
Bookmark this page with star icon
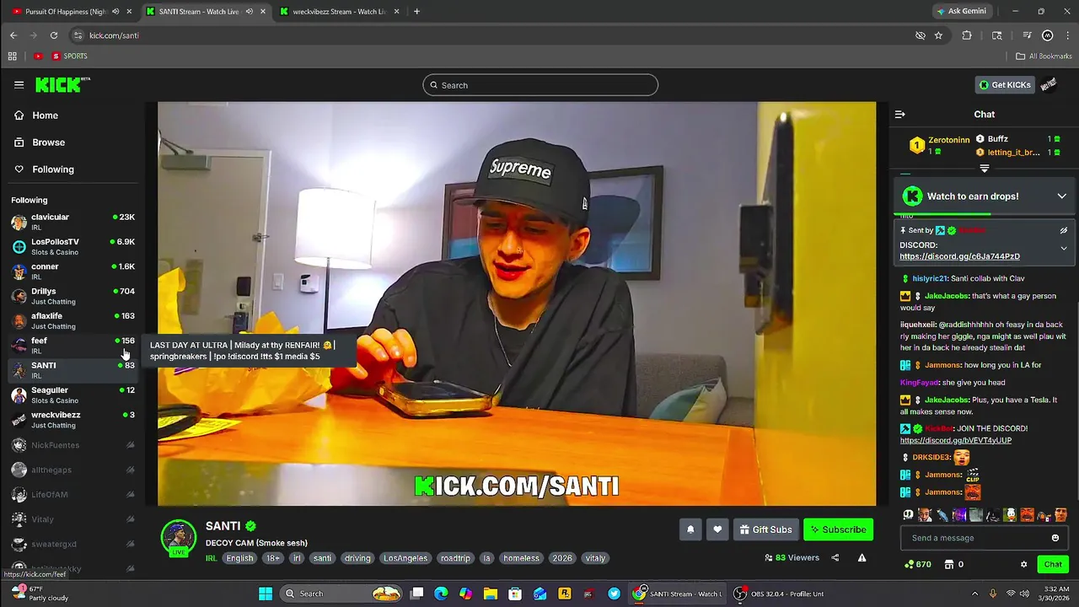tap(938, 35)
